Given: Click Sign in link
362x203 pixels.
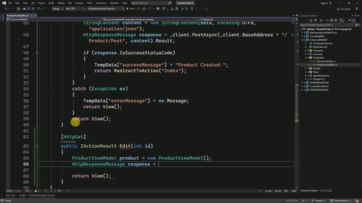Looking at the screenshot, I should (324, 3).
